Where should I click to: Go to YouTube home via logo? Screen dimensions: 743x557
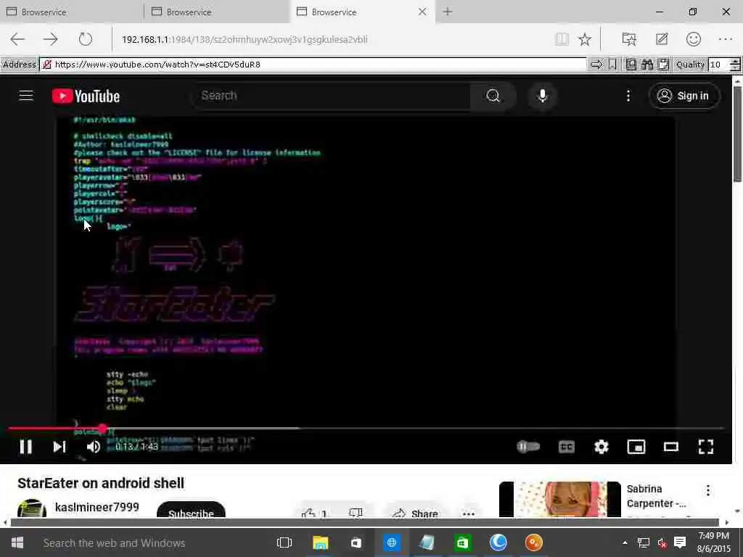[86, 96]
